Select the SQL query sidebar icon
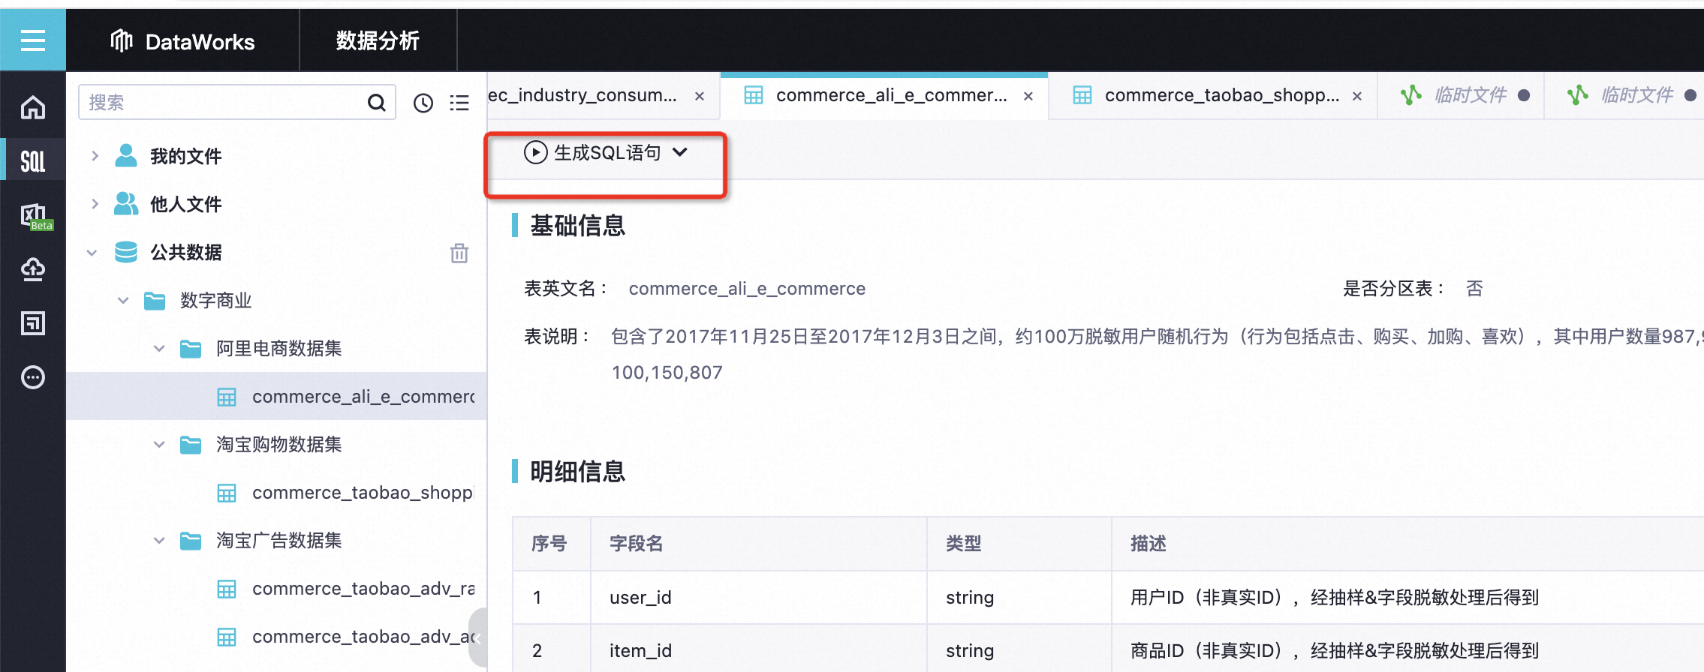The width and height of the screenshot is (1704, 672). click(x=33, y=160)
